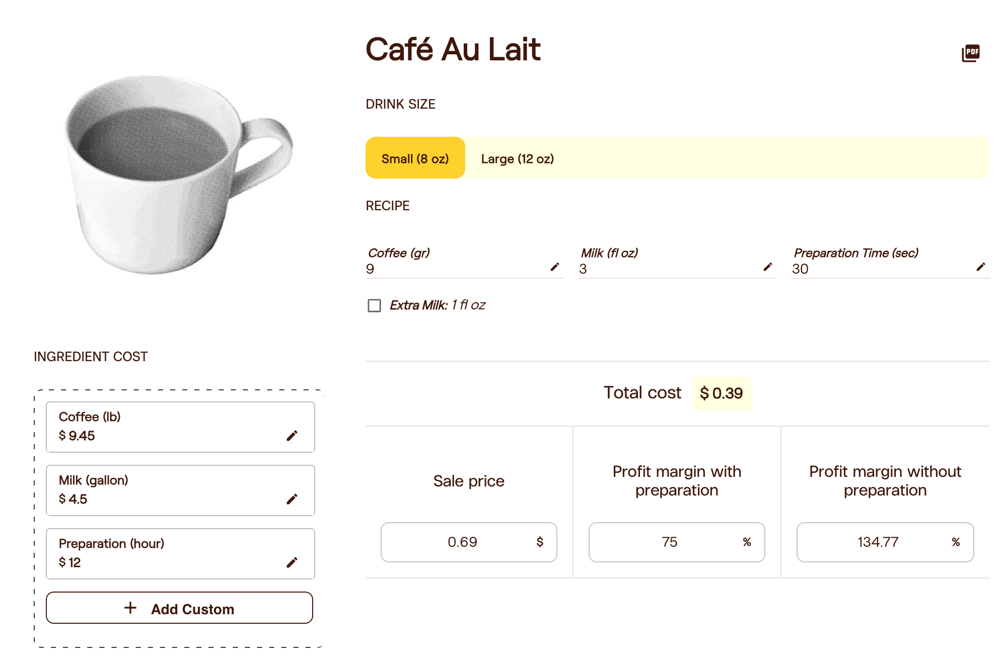The height and width of the screenshot is (665, 1001).
Task: Click the highlighted Total cost value
Action: [x=721, y=393]
